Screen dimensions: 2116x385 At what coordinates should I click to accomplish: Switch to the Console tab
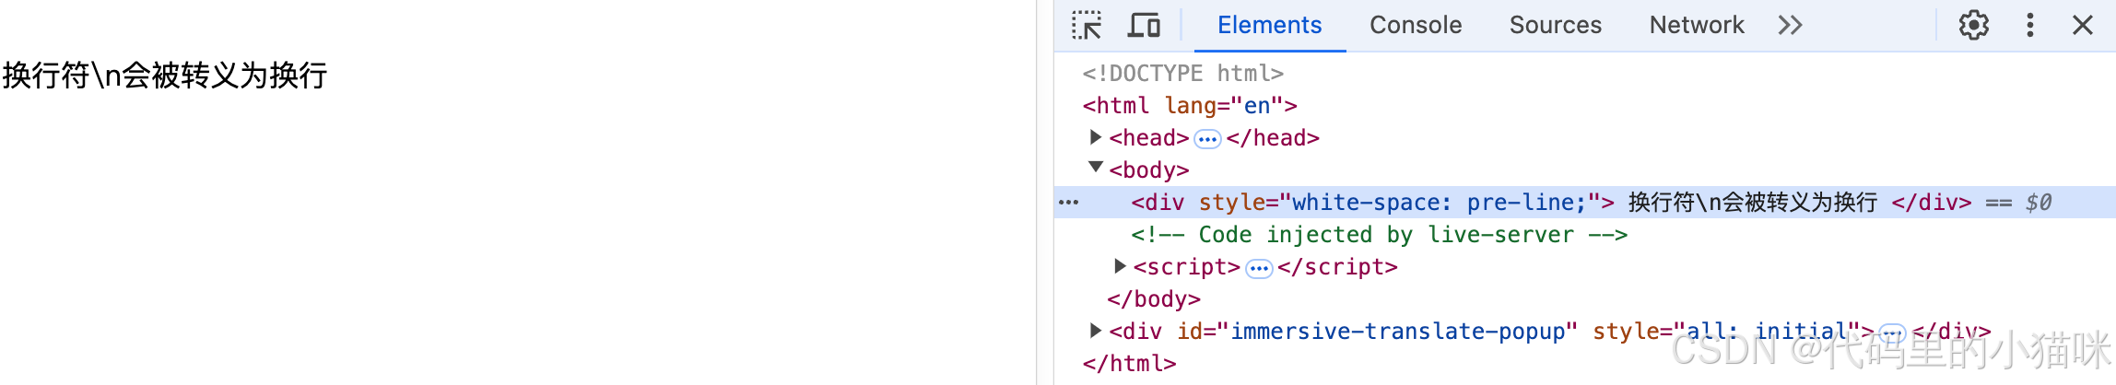tap(1416, 25)
